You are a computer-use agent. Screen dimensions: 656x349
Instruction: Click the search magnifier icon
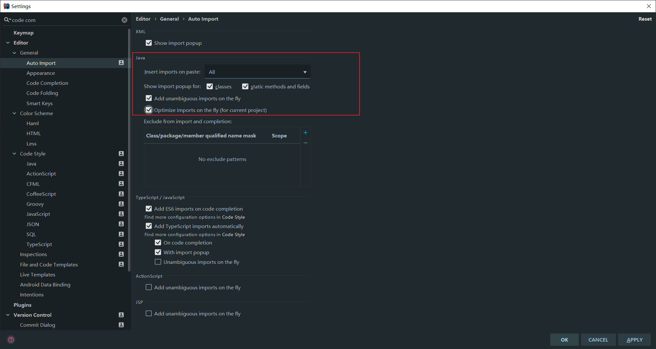pos(6,20)
